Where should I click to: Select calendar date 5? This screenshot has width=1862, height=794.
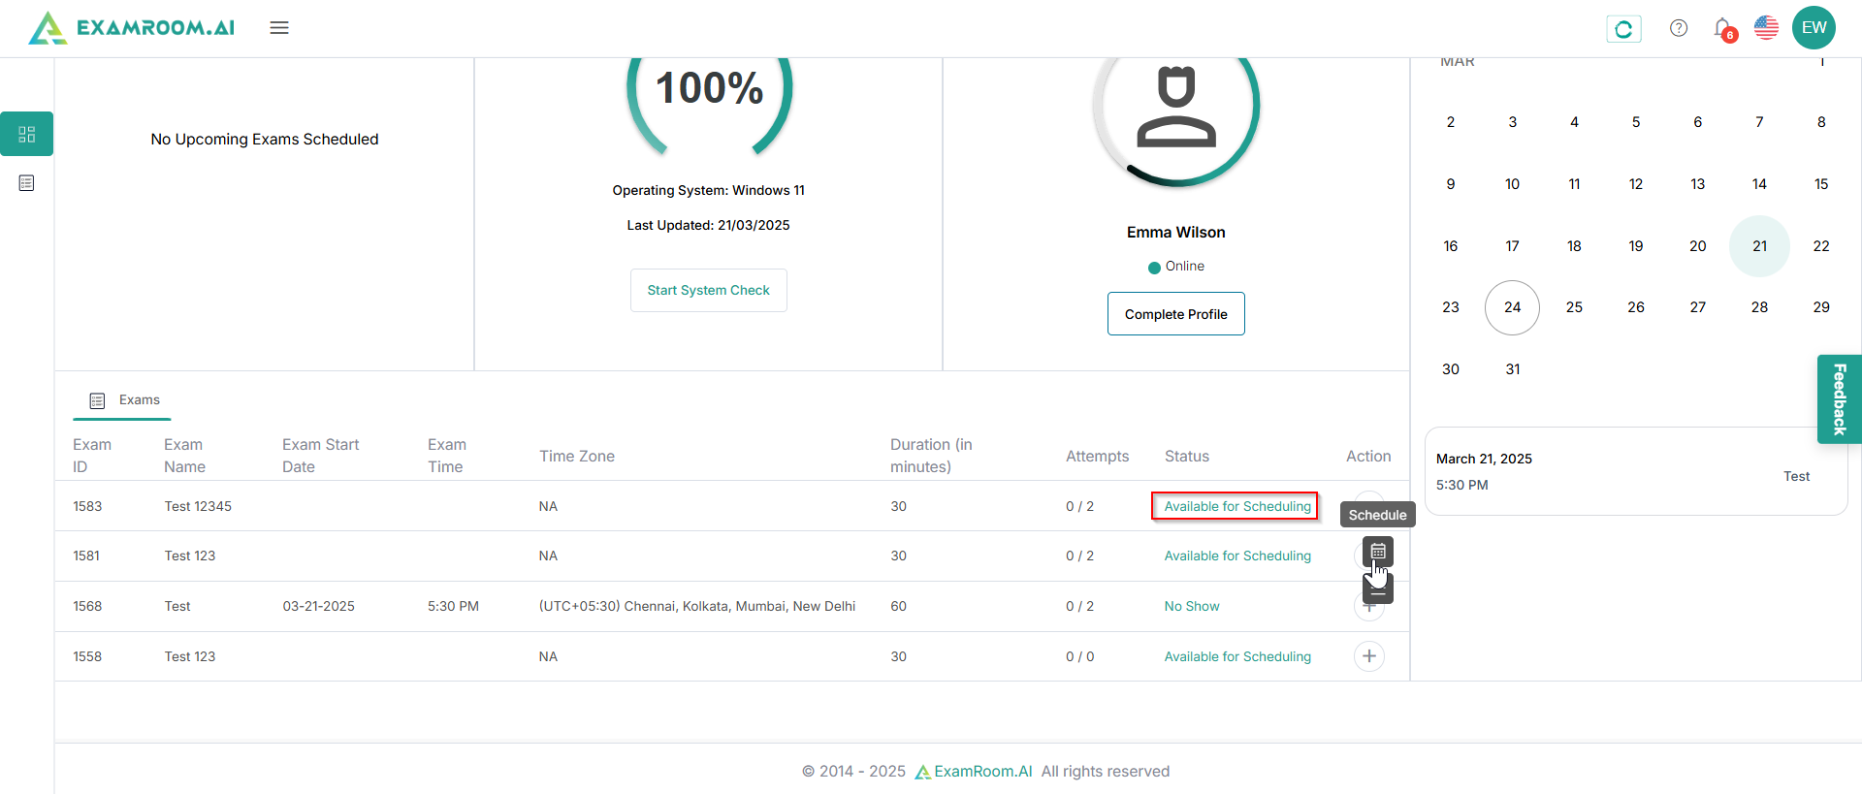click(1636, 122)
